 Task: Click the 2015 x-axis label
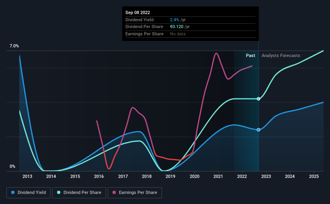point(75,176)
